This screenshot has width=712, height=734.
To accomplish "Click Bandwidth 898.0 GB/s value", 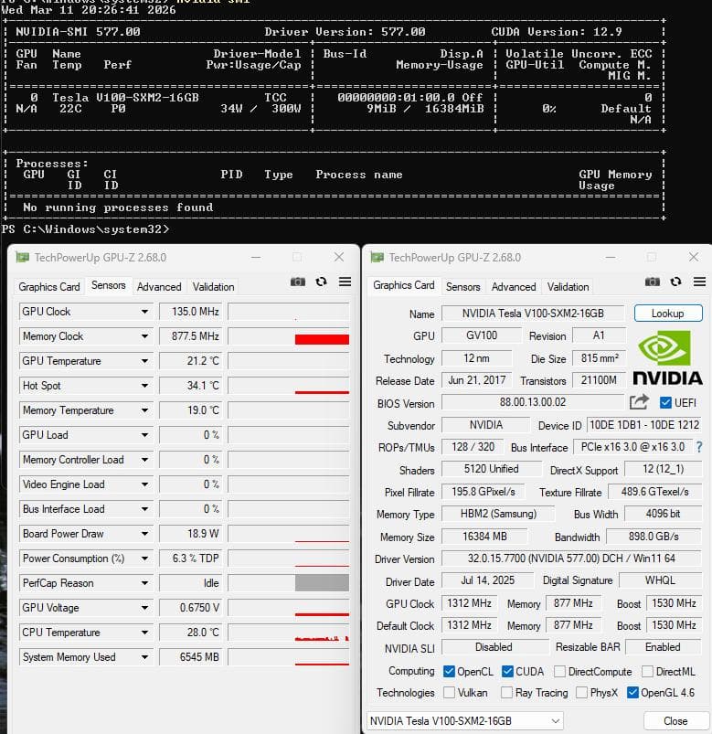I will coord(654,537).
